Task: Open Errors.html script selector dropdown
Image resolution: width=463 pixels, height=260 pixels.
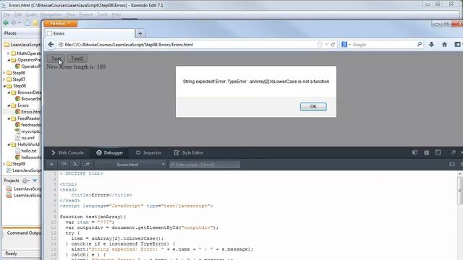Action: (130, 165)
